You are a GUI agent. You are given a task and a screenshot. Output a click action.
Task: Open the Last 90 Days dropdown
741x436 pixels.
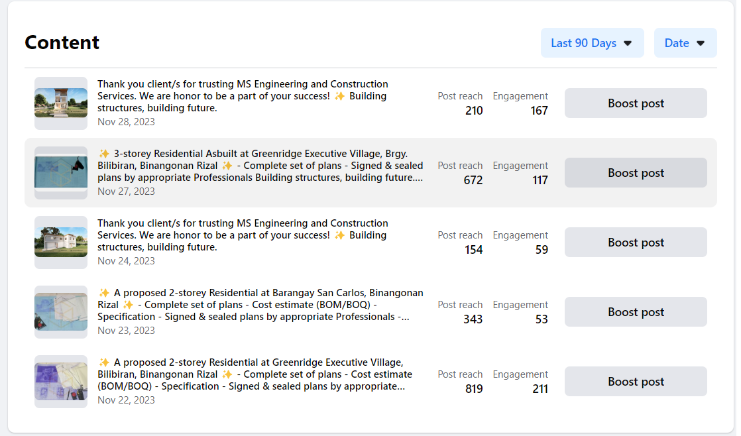pyautogui.click(x=592, y=43)
